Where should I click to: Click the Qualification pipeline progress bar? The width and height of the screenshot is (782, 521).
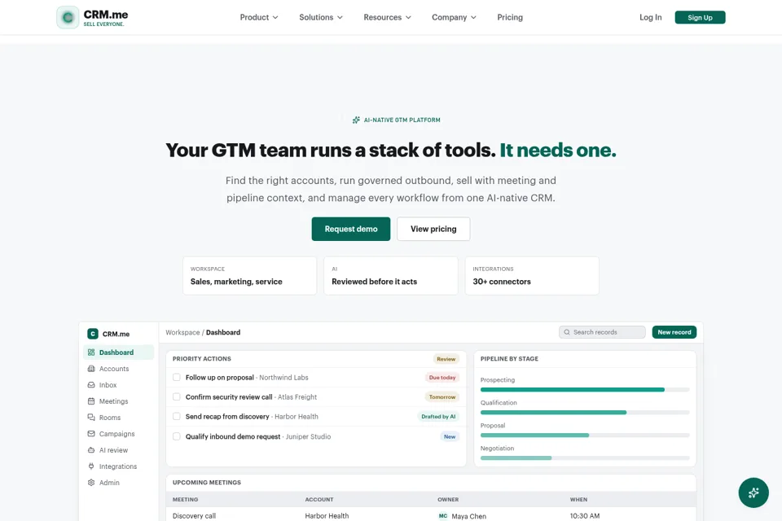coord(585,413)
